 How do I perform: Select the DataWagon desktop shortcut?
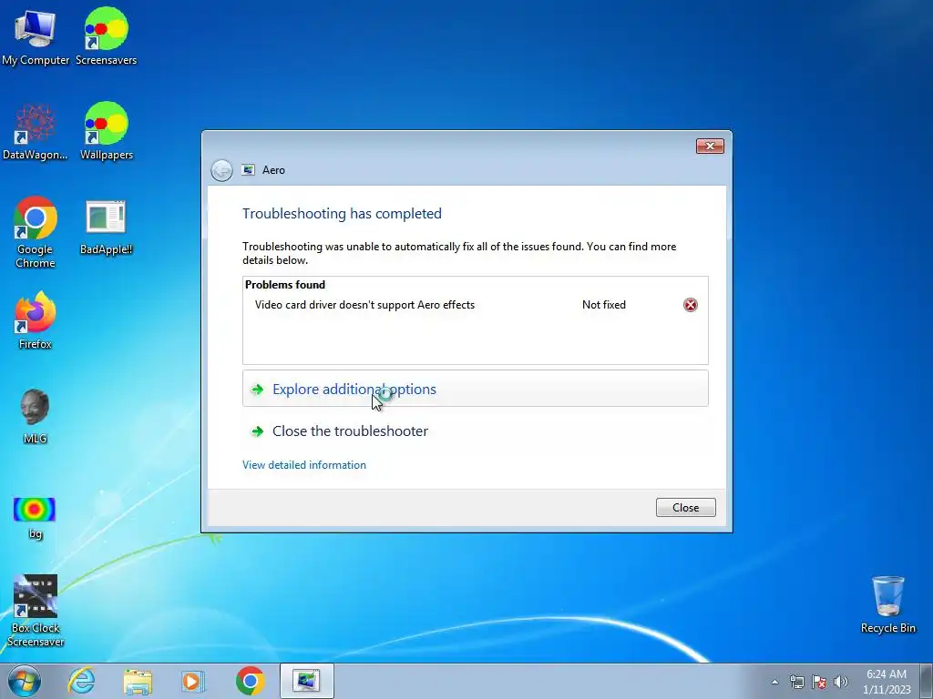click(x=36, y=132)
